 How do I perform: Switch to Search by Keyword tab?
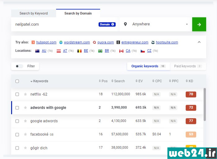[x=33, y=13]
